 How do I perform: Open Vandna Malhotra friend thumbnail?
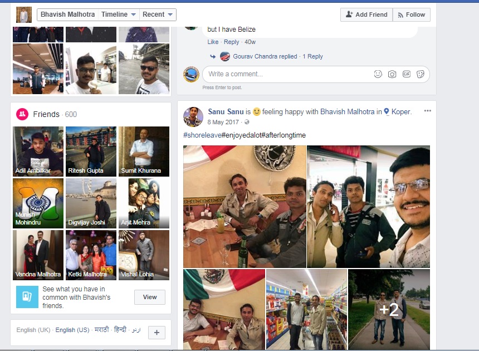38,255
